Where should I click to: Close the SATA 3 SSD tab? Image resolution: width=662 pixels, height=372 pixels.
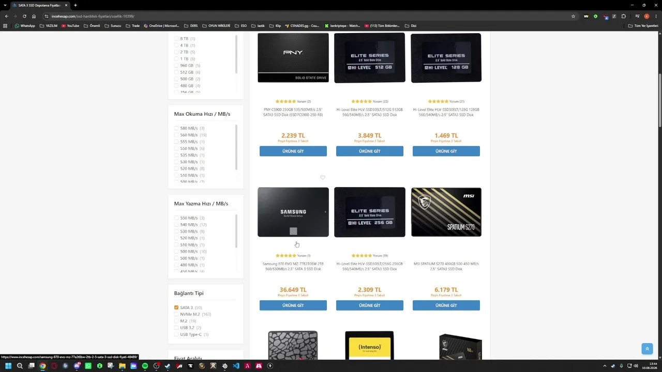pos(66,5)
